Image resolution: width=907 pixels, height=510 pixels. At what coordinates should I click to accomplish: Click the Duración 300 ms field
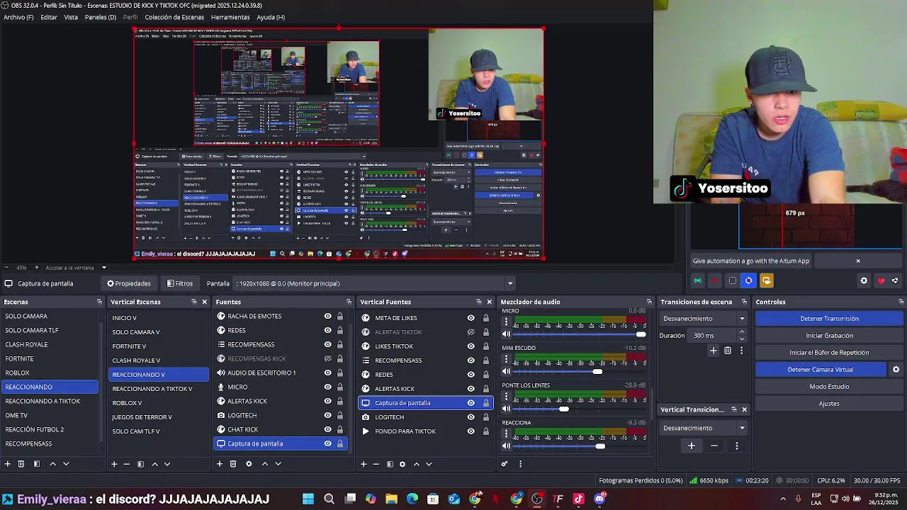713,336
